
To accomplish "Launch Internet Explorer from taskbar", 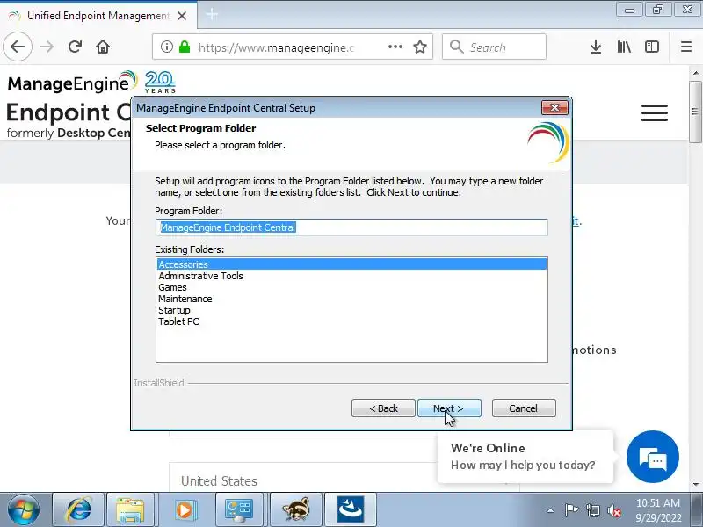I will (78, 509).
